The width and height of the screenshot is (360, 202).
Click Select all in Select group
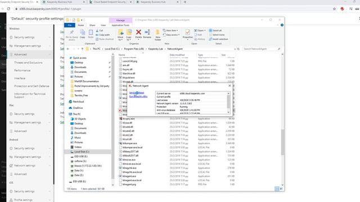click(215, 30)
